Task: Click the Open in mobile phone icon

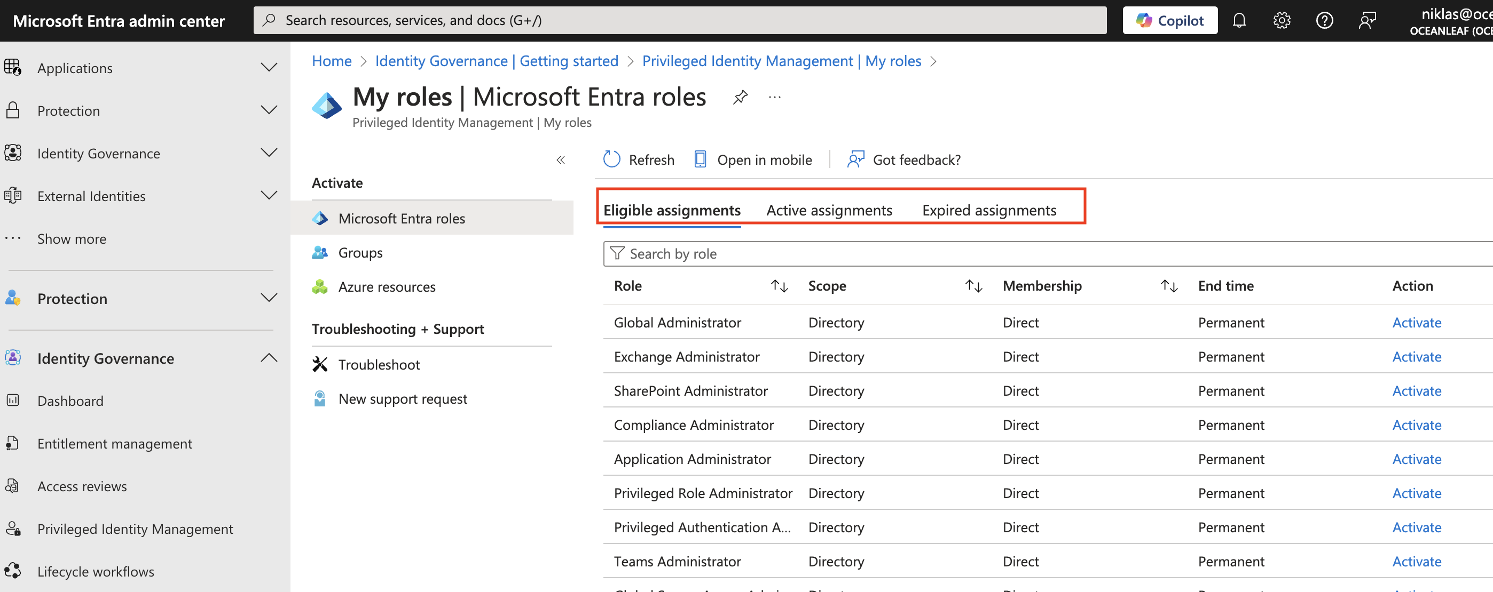Action: 700,159
